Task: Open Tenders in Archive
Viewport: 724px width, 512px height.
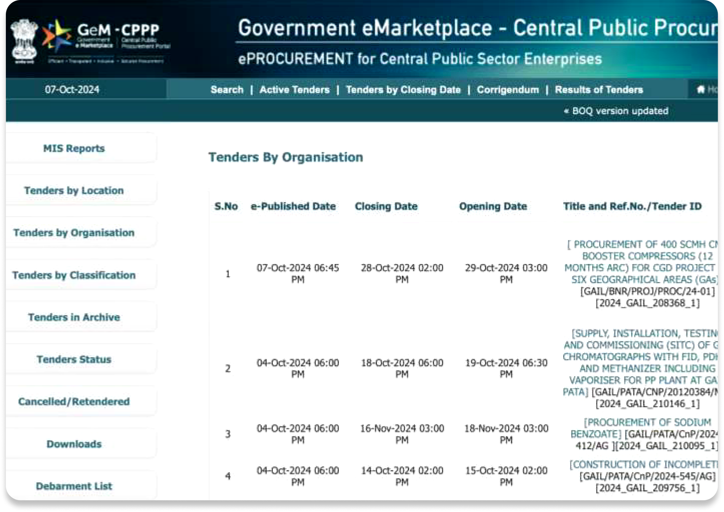Action: click(74, 317)
